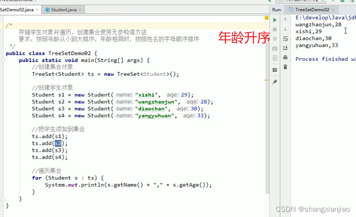The width and height of the screenshot is (356, 217).
Task: Click Scroll to the end icon
Action: tap(285, 48)
